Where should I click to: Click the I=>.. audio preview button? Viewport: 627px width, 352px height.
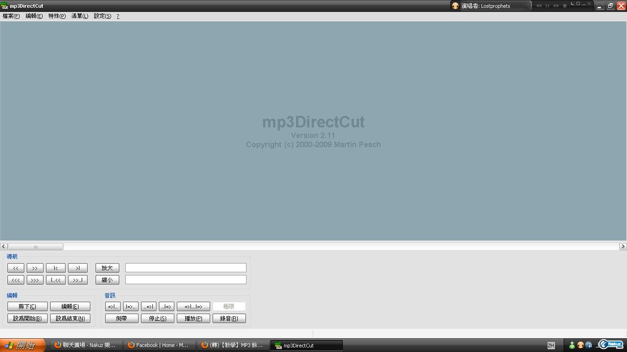[131, 307]
